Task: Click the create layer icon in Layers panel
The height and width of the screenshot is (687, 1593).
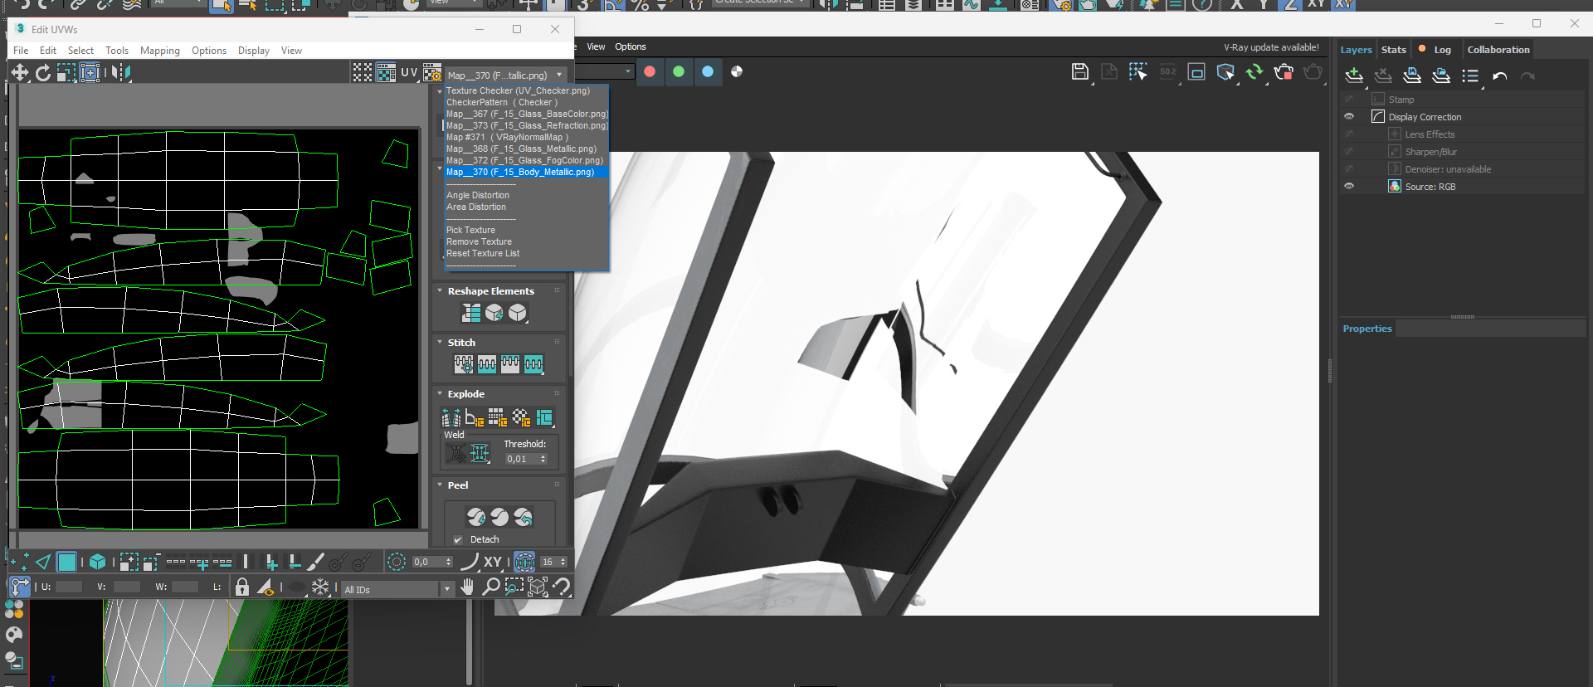Action: tap(1354, 76)
